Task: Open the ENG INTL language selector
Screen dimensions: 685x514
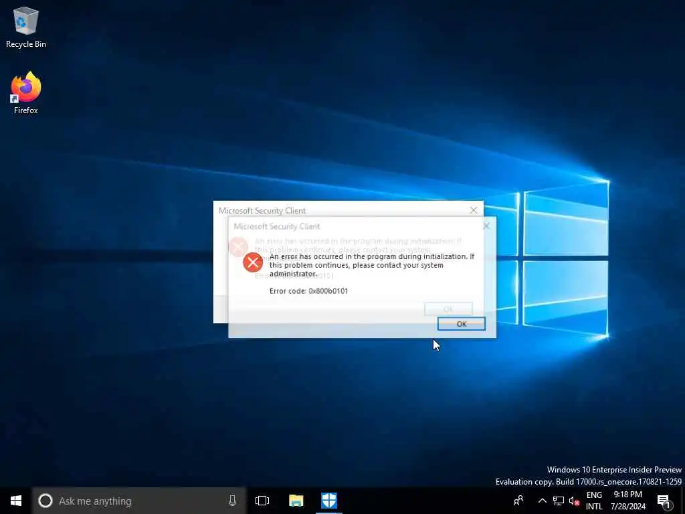Action: point(594,501)
